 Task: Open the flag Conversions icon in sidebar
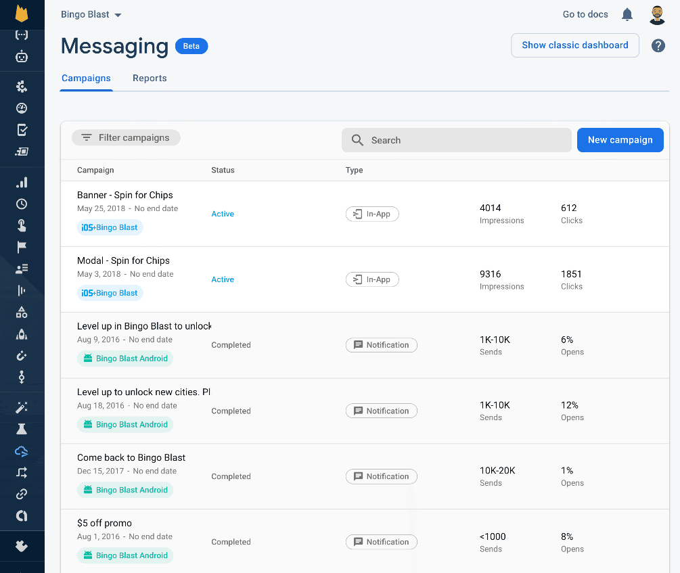[22, 247]
